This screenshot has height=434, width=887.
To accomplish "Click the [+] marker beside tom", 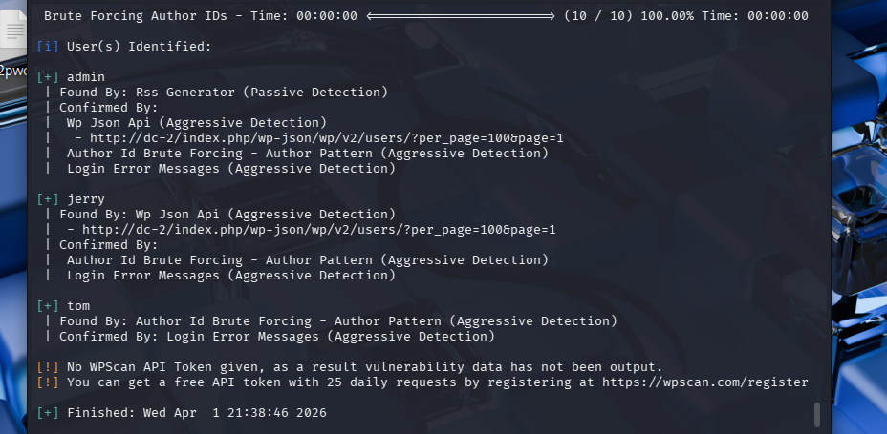I will coord(48,305).
